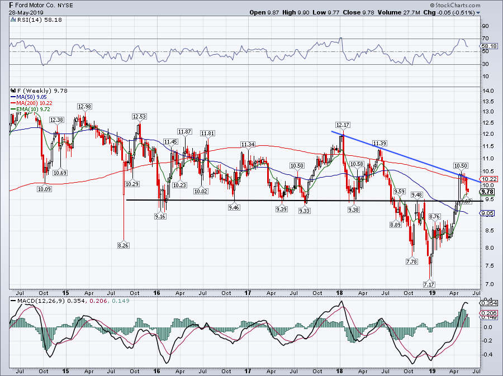Screen dimensions: 503x376
Task: Select the Low 9.77 value
Action: pos(326,12)
